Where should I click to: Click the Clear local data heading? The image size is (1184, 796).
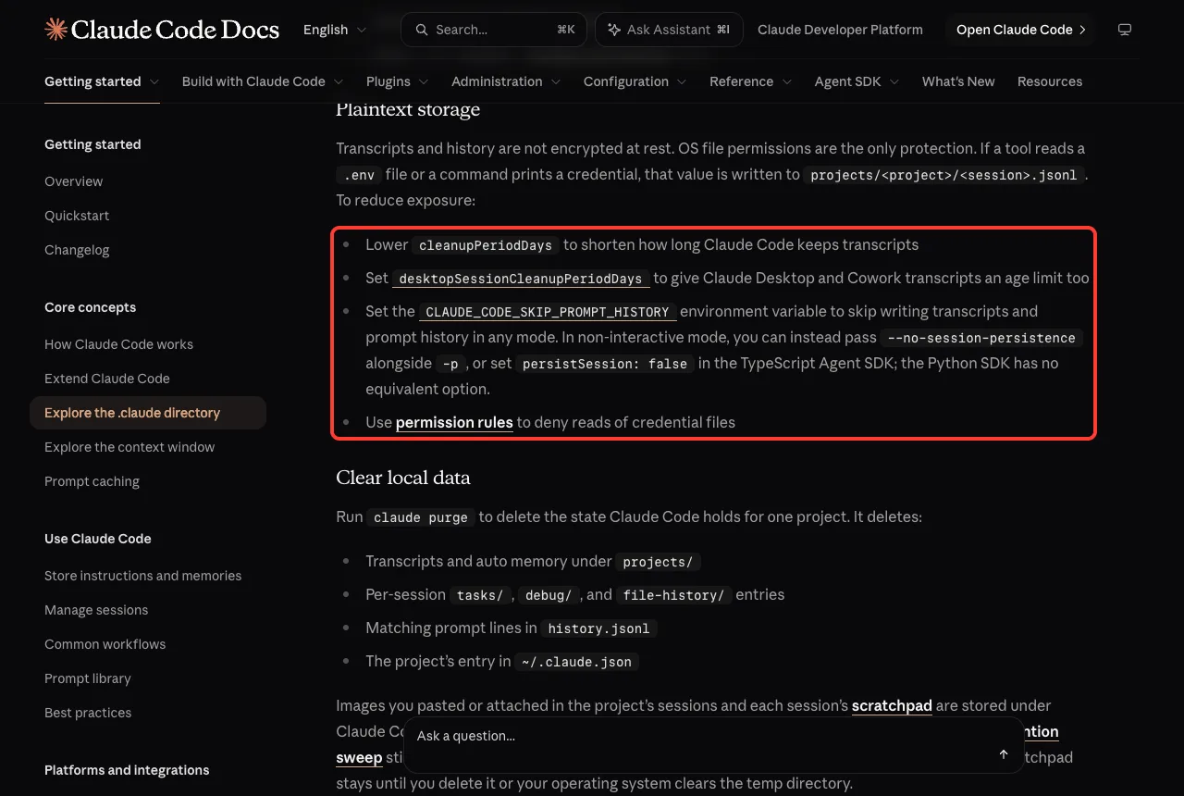pos(403,478)
